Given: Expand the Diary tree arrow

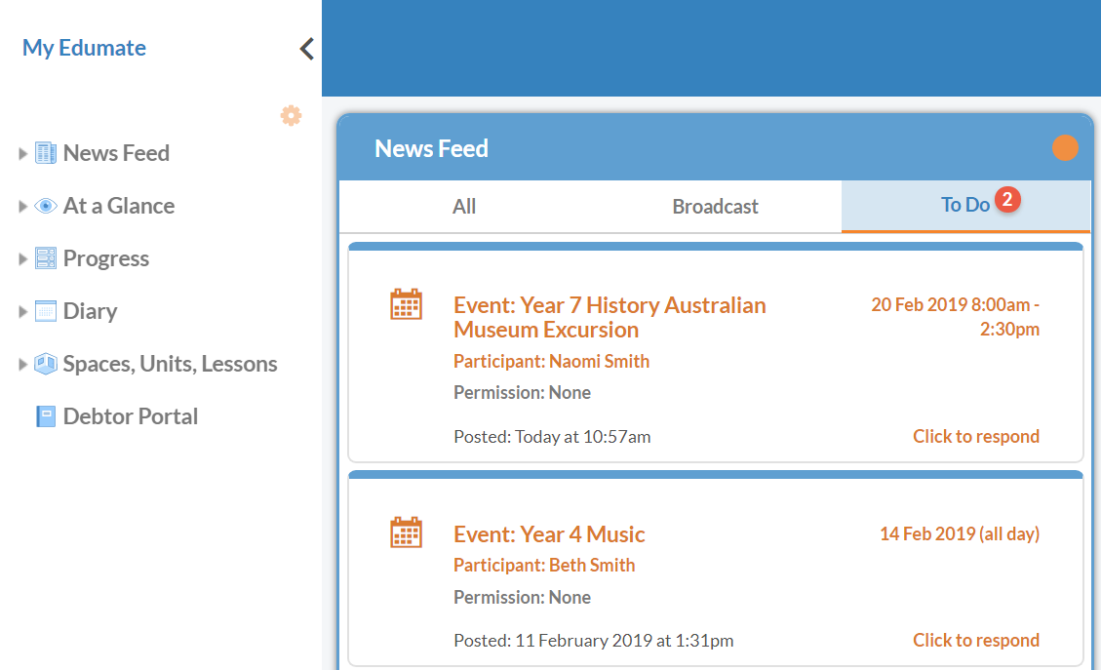Looking at the screenshot, I should click(x=23, y=311).
